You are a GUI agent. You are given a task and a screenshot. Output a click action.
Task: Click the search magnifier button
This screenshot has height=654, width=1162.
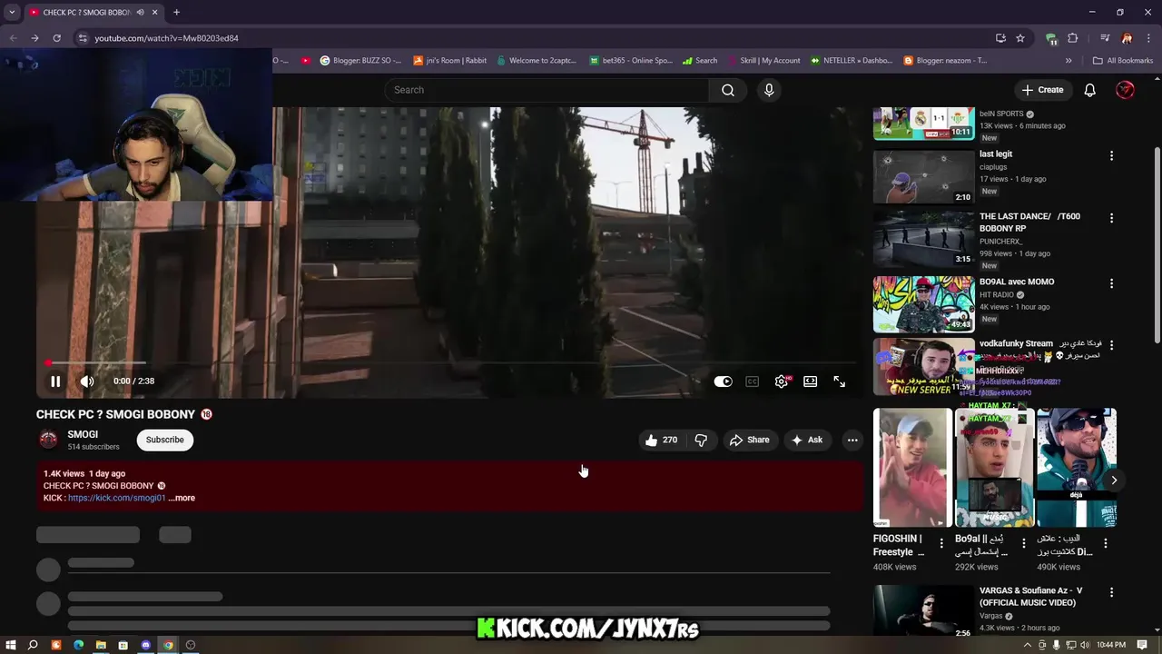pos(727,90)
